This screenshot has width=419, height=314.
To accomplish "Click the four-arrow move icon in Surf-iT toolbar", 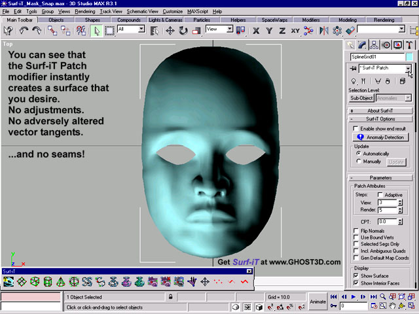I will click(x=205, y=281).
